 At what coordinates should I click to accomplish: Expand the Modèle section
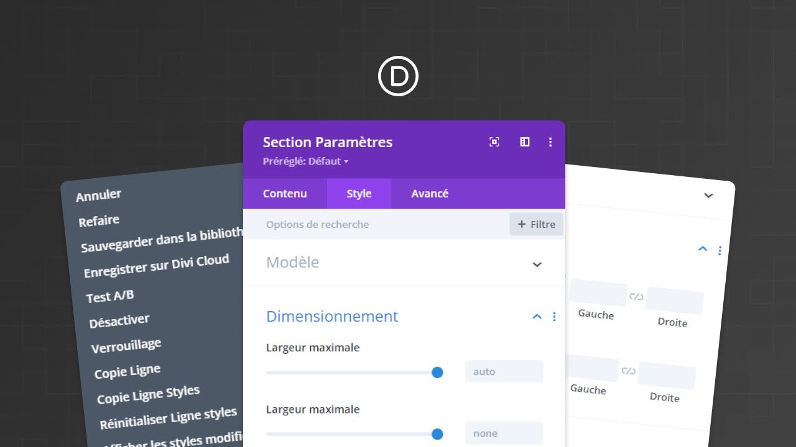click(537, 264)
